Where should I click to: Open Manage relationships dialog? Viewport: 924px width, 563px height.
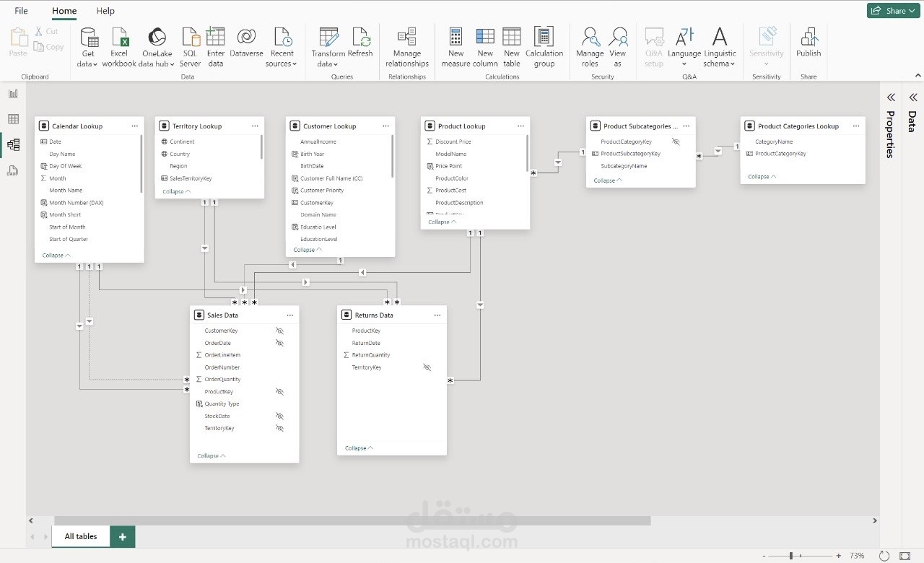coord(407,48)
